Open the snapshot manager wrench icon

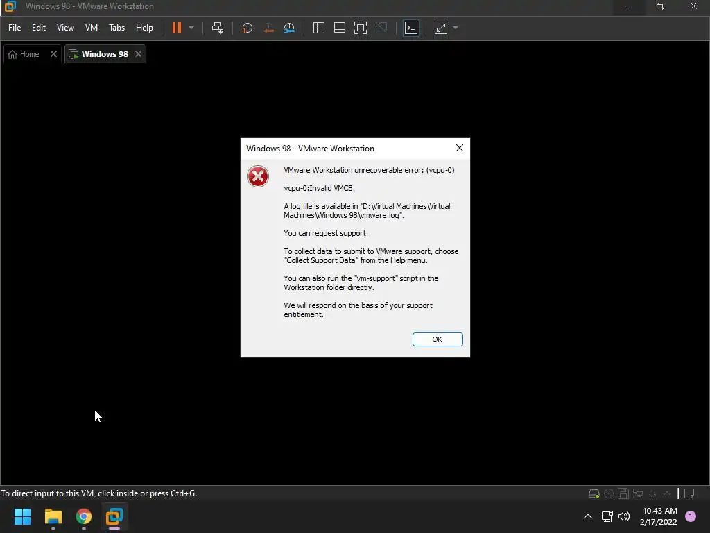click(x=289, y=28)
